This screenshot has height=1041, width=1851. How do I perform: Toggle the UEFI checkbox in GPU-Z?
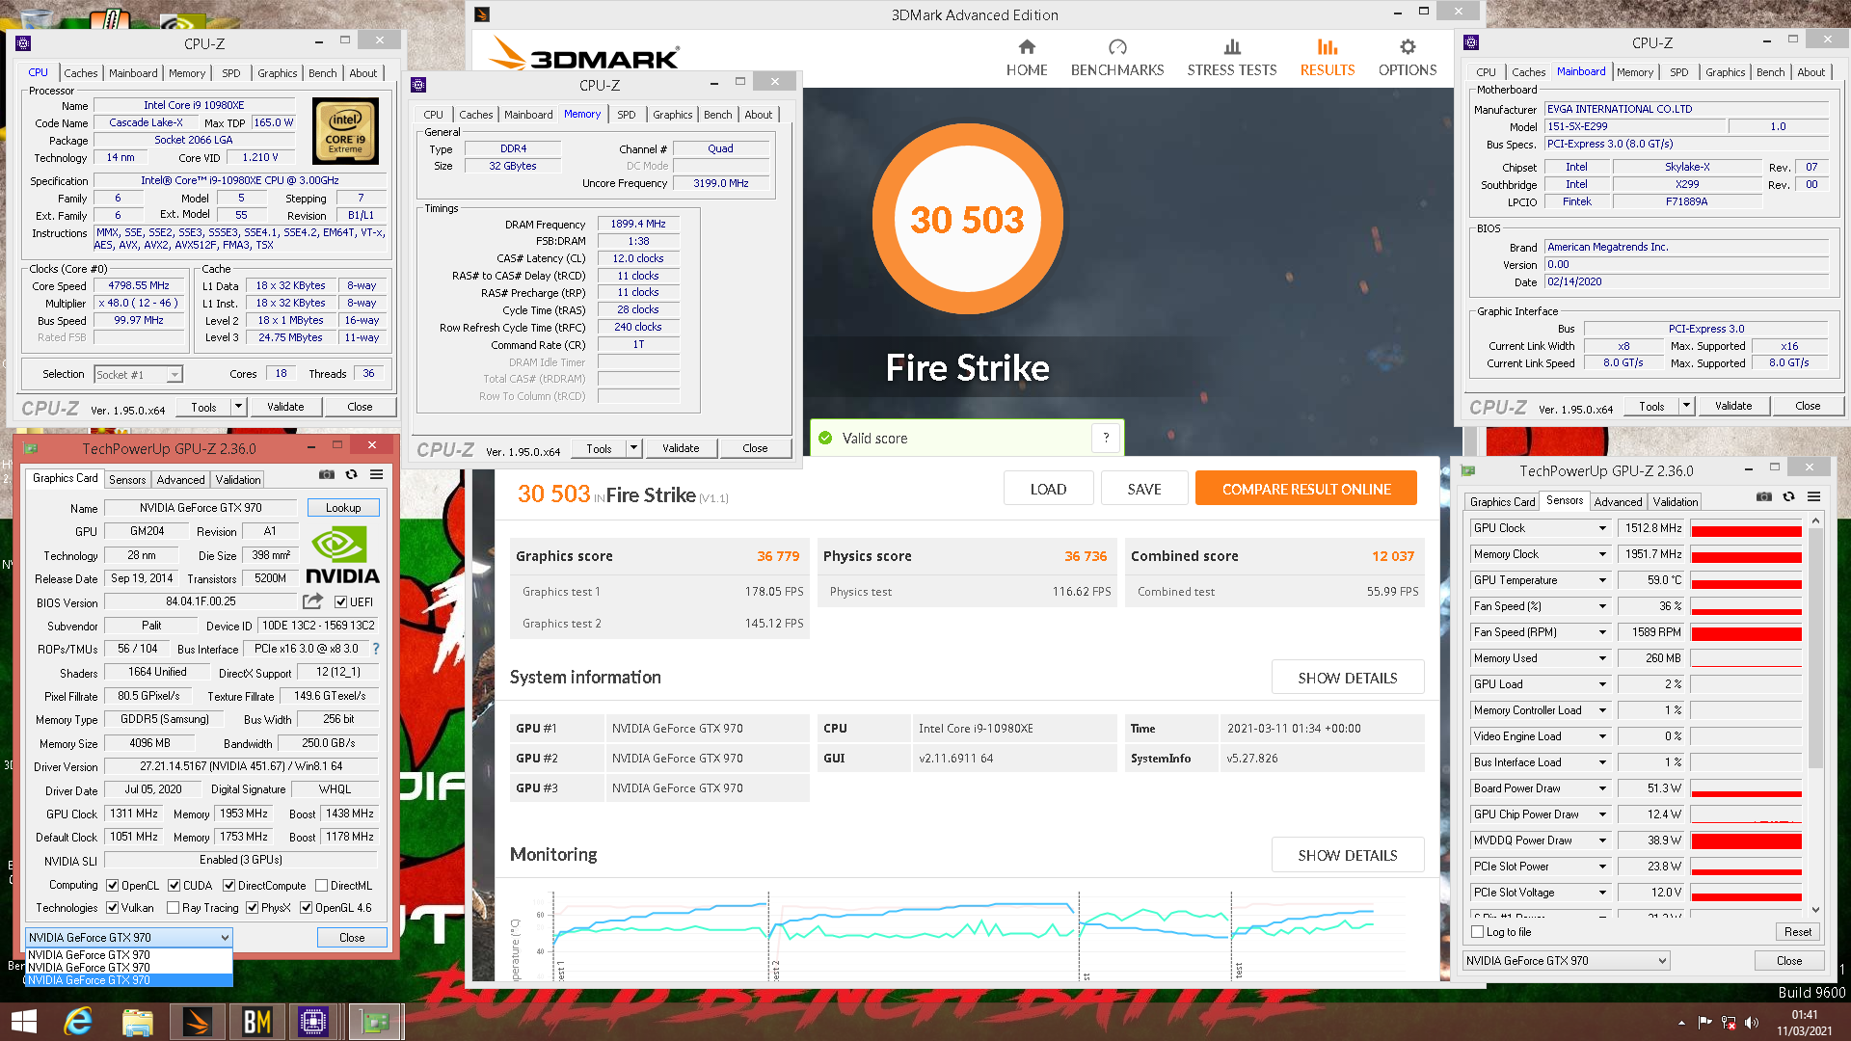[340, 601]
